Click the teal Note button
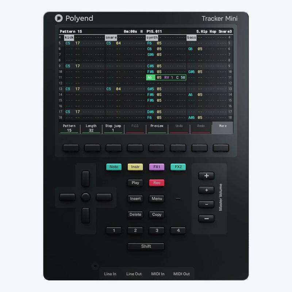Image resolution: width=292 pixels, height=292 pixels. (114, 167)
